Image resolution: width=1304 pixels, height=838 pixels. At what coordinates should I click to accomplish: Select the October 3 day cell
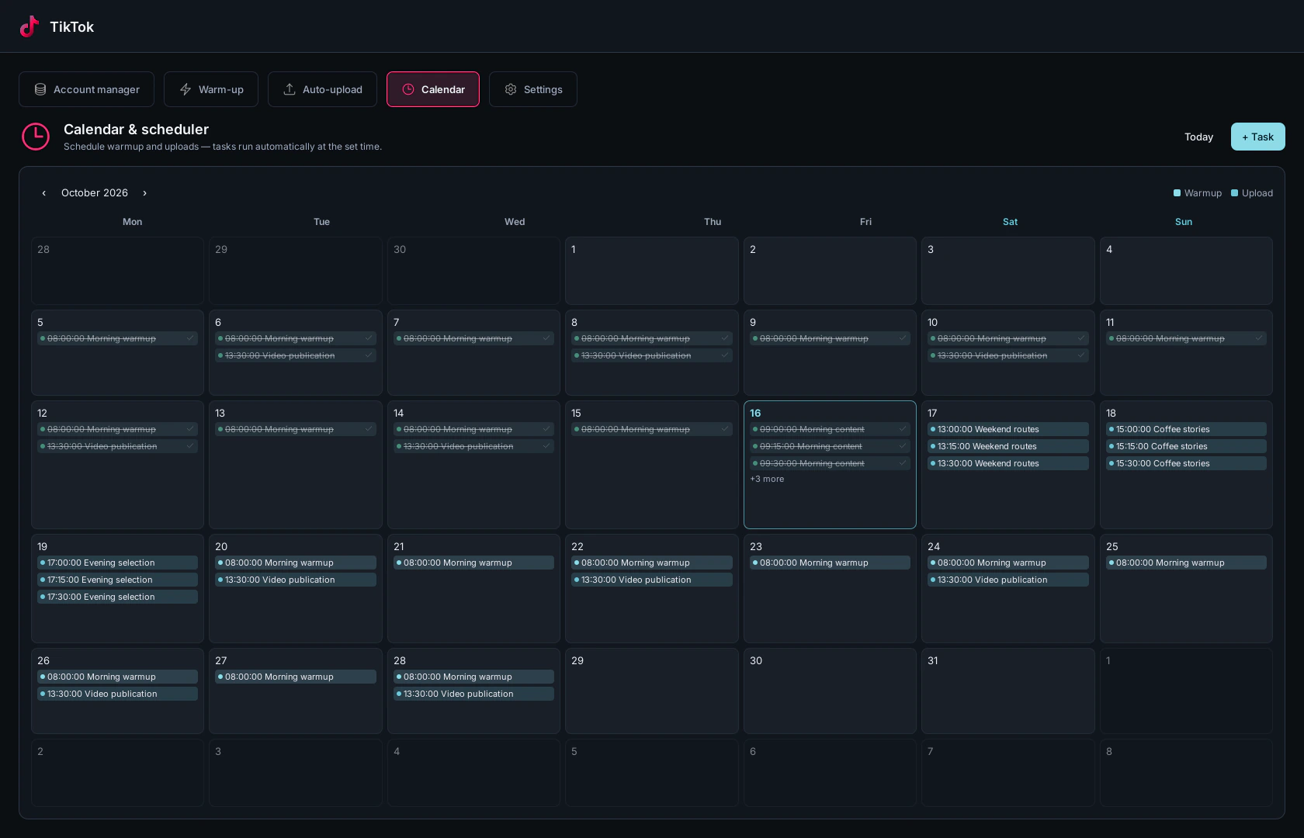[x=1007, y=271]
